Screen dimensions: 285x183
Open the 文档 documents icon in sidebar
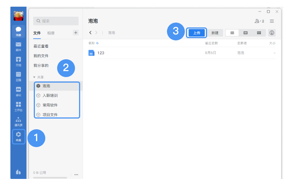click(x=19, y=61)
